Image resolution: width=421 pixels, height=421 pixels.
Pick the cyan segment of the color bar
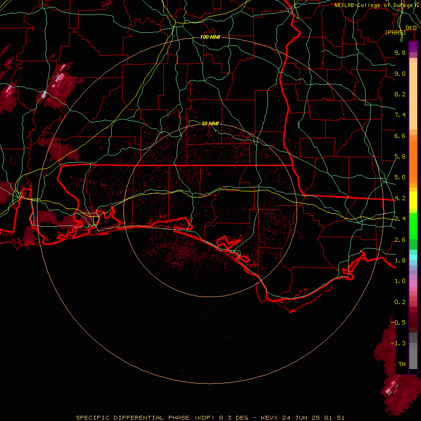(x=413, y=257)
